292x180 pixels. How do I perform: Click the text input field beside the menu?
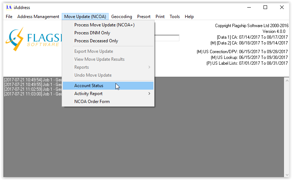[167, 38]
